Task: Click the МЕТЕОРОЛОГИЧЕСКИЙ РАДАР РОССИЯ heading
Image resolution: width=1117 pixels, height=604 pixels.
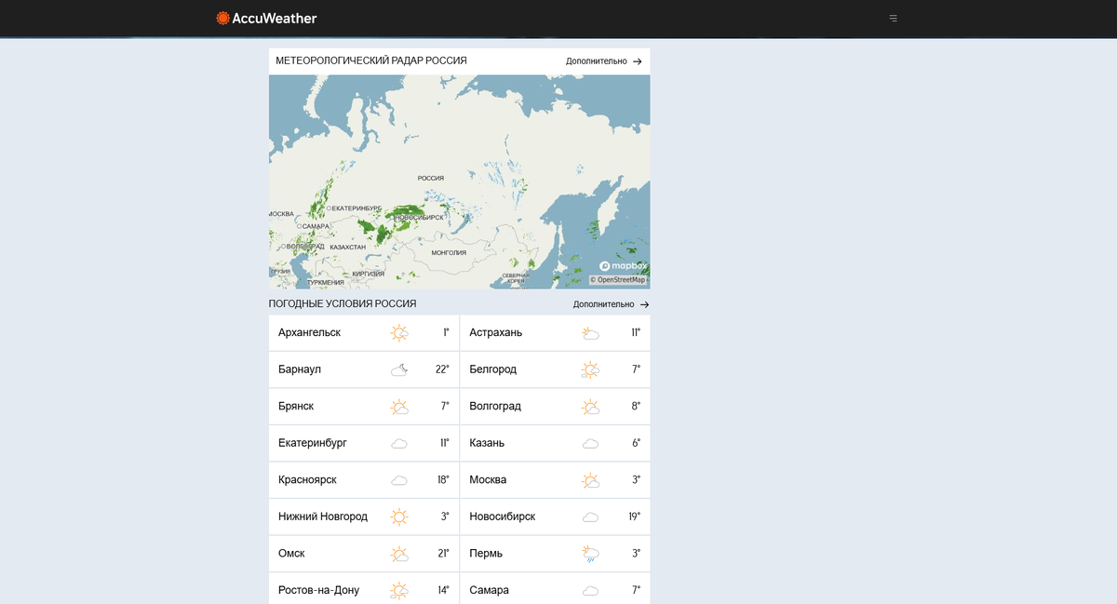Action: [x=371, y=60]
